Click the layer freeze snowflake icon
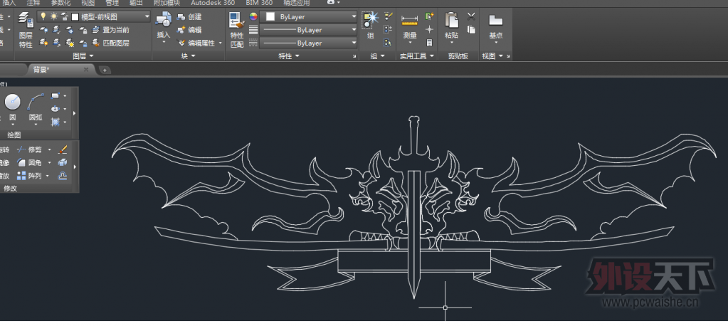 tap(70, 30)
